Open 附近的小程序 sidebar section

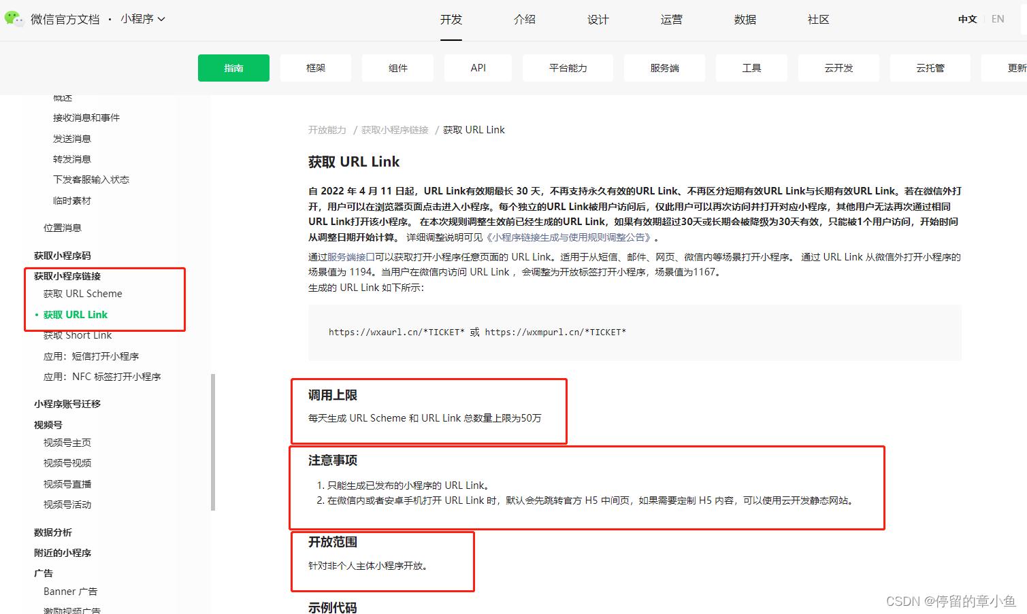pyautogui.click(x=63, y=553)
